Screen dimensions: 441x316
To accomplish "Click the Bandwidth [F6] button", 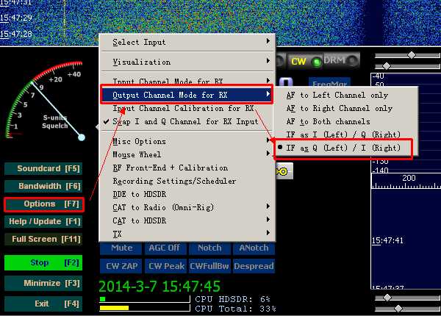I will pyautogui.click(x=43, y=186).
